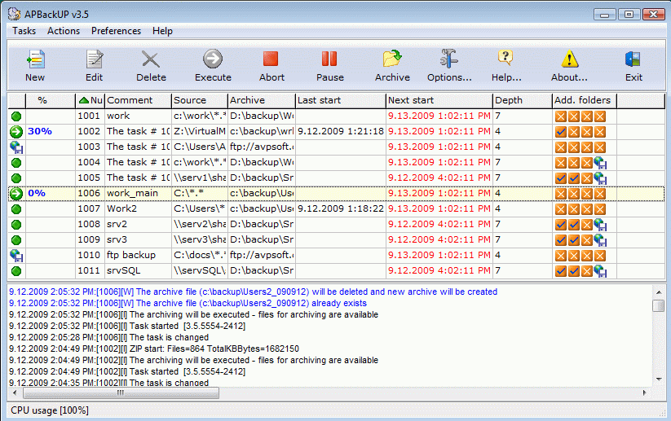Click the About warning-sign icon
The height and width of the screenshot is (421, 671).
569,60
